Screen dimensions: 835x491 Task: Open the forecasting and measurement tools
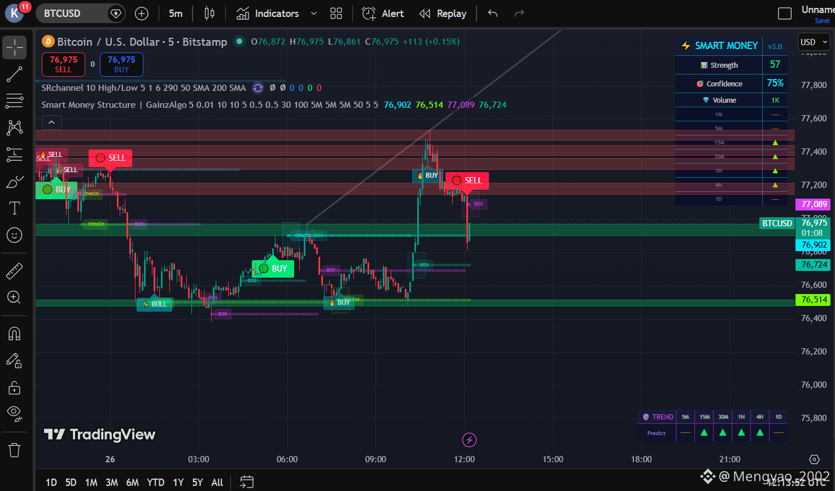14,154
